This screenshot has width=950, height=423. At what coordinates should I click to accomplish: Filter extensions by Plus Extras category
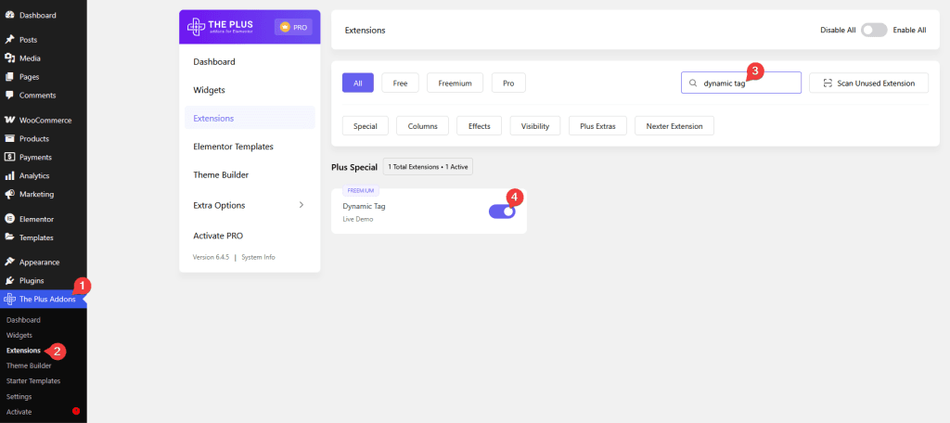597,126
